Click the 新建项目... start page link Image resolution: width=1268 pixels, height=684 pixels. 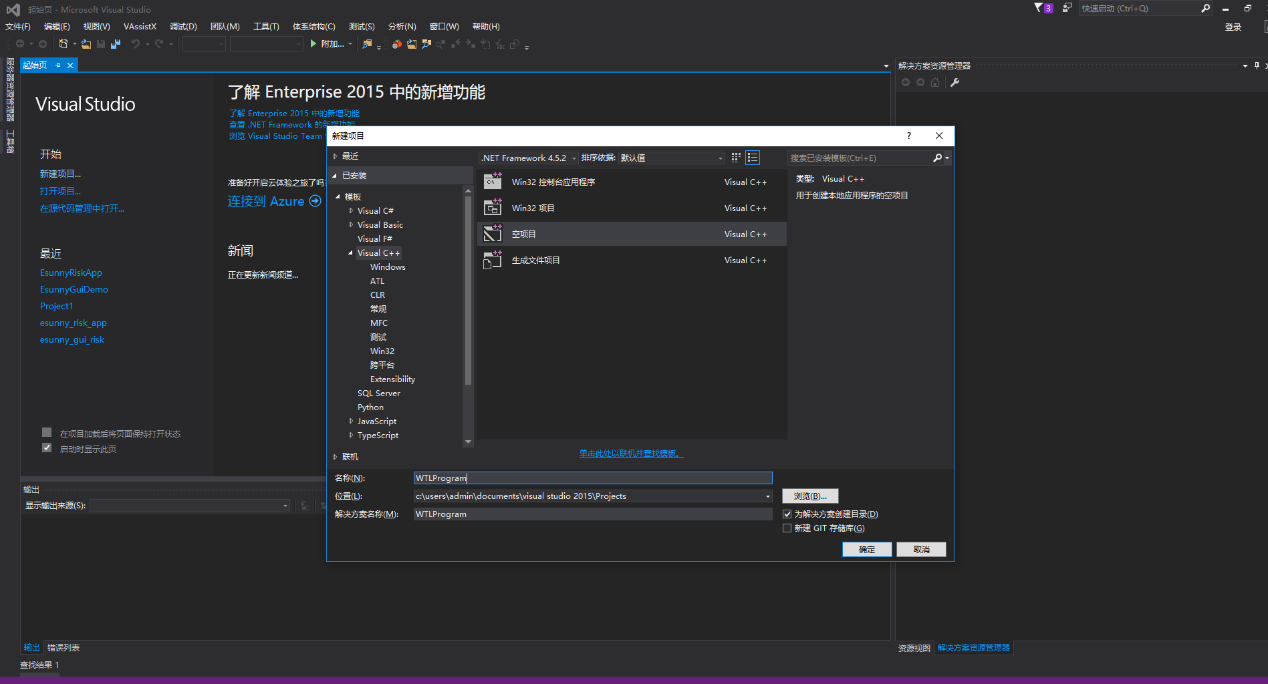(60, 174)
